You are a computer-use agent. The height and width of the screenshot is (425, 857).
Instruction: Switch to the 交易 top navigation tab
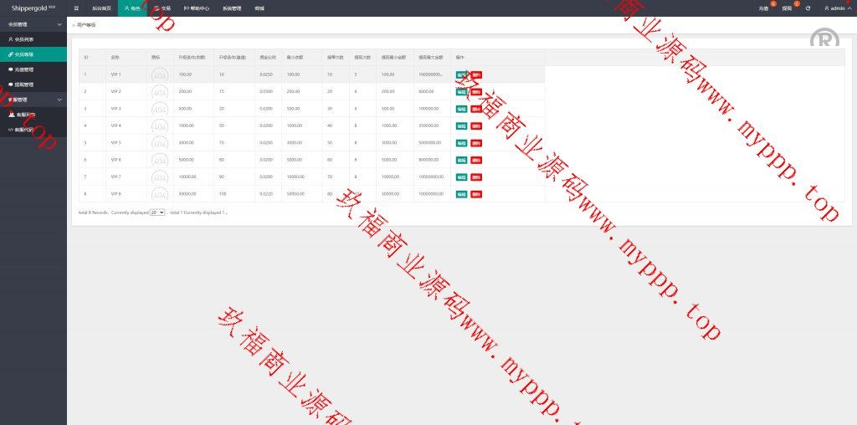point(163,8)
